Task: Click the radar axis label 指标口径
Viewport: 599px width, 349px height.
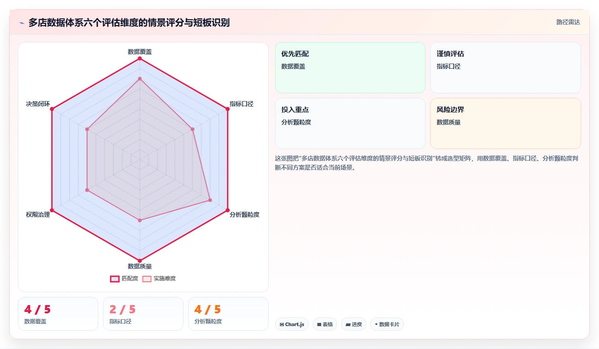Action: pyautogui.click(x=242, y=104)
